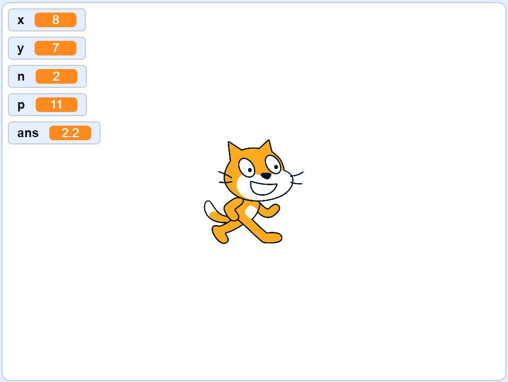This screenshot has width=508, height=382.
Task: Click the cat's left ear
Action: pyautogui.click(x=234, y=150)
